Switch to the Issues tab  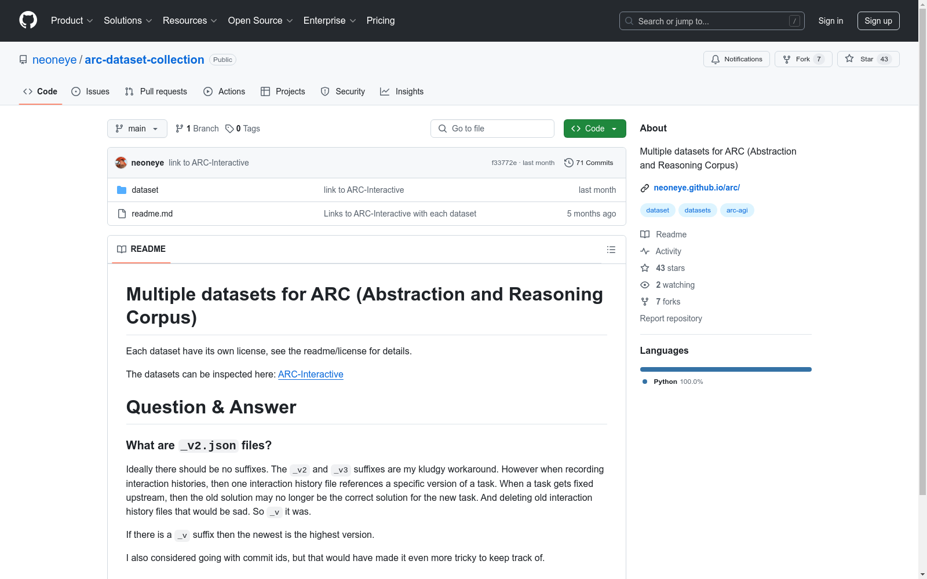(90, 91)
